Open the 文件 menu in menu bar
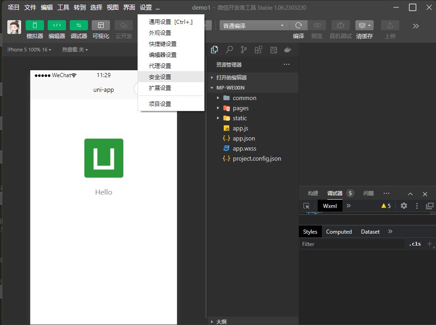This screenshot has height=325, width=436. click(30, 7)
